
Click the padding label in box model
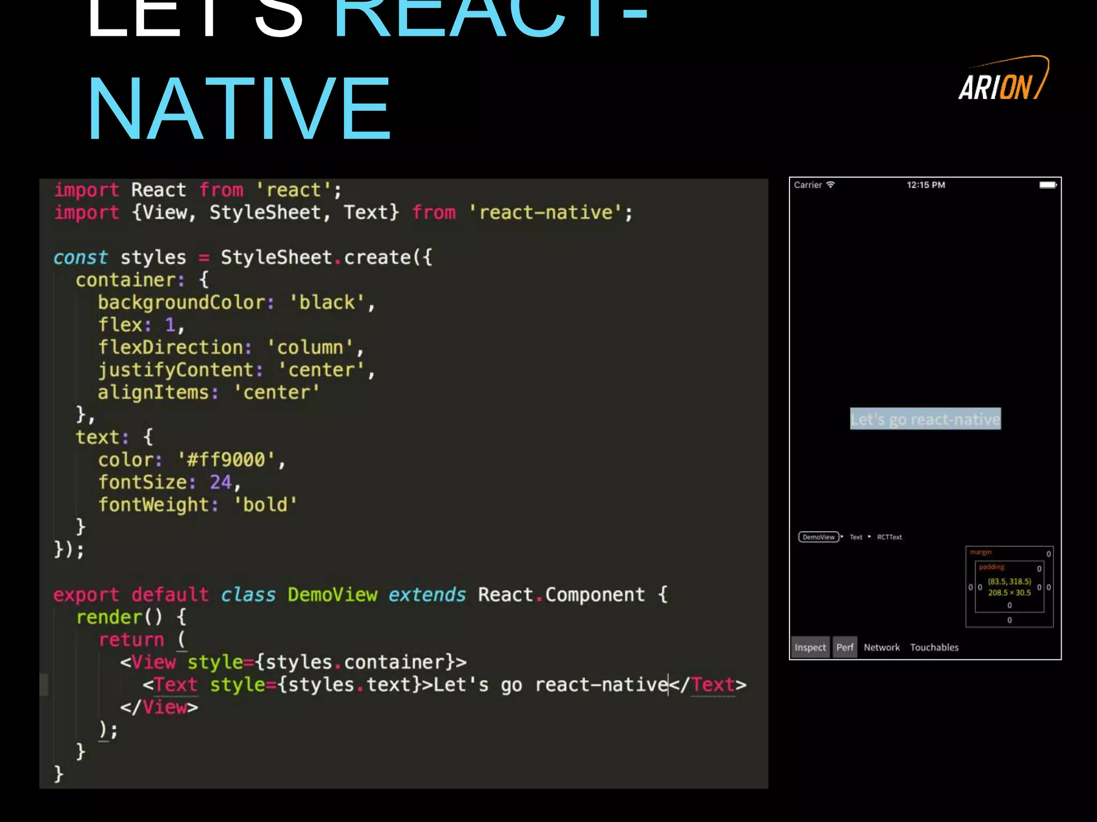point(991,567)
